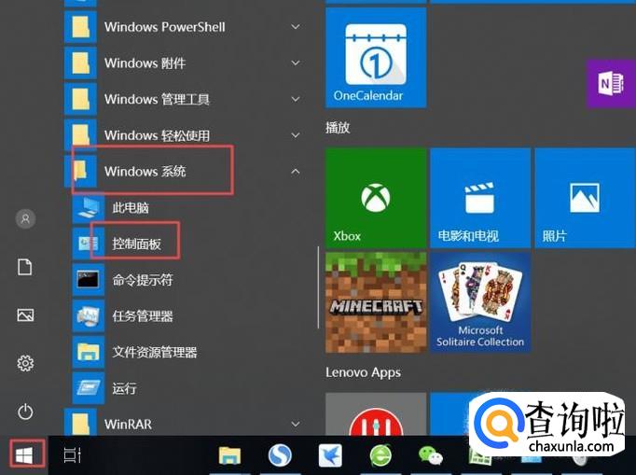This screenshot has height=475, width=636.
Task: Open the 照片 photos tile
Action: 584,200
